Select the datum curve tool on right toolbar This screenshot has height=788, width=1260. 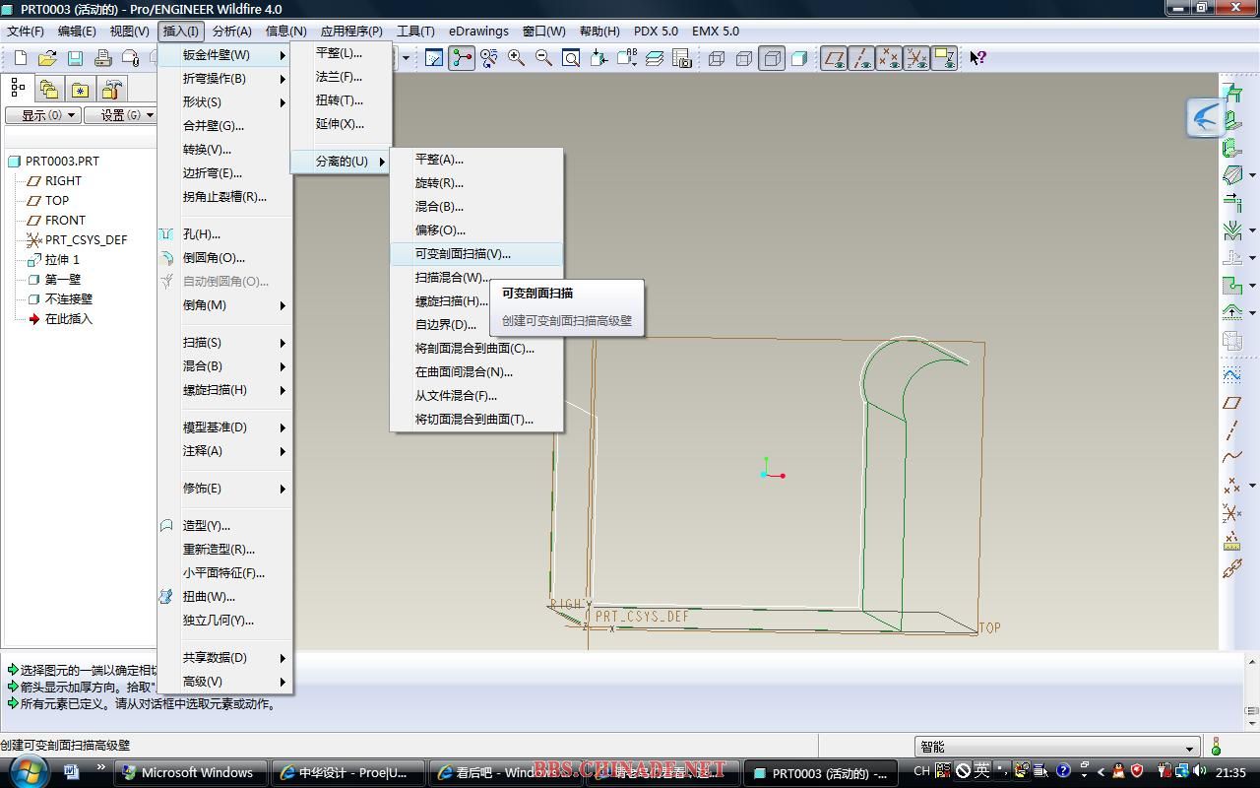pyautogui.click(x=1231, y=457)
